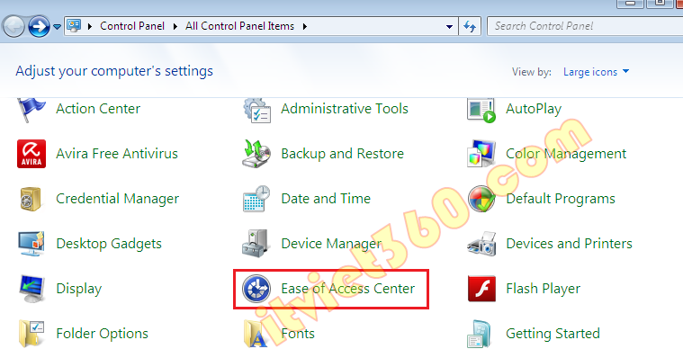Expand the arrow after All Control Panel Items
The height and width of the screenshot is (358, 683).
(x=305, y=27)
